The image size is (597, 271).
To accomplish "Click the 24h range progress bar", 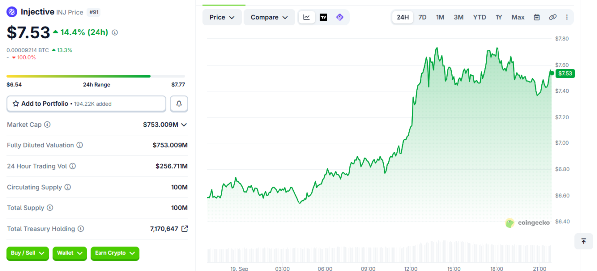I will coord(96,76).
